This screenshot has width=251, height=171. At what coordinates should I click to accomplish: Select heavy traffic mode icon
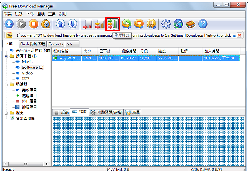pyautogui.click(x=113, y=24)
